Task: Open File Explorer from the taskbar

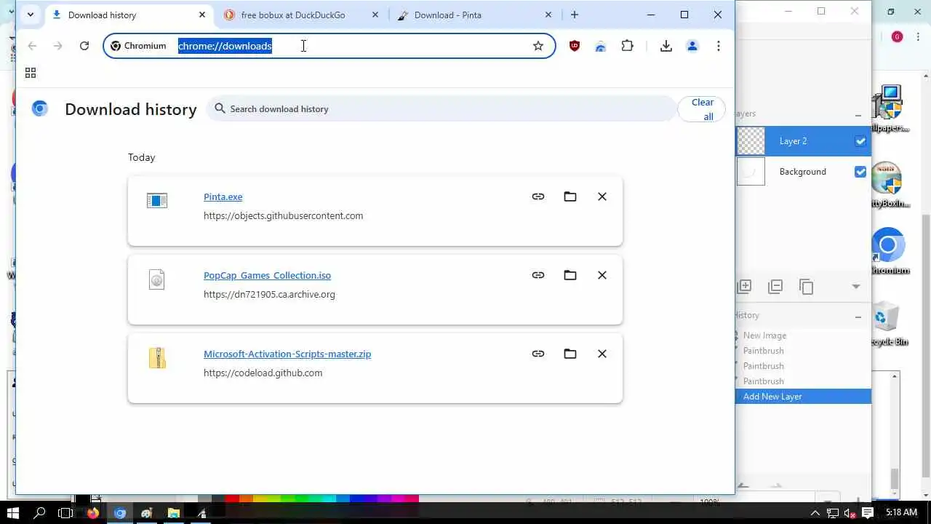Action: click(x=174, y=513)
